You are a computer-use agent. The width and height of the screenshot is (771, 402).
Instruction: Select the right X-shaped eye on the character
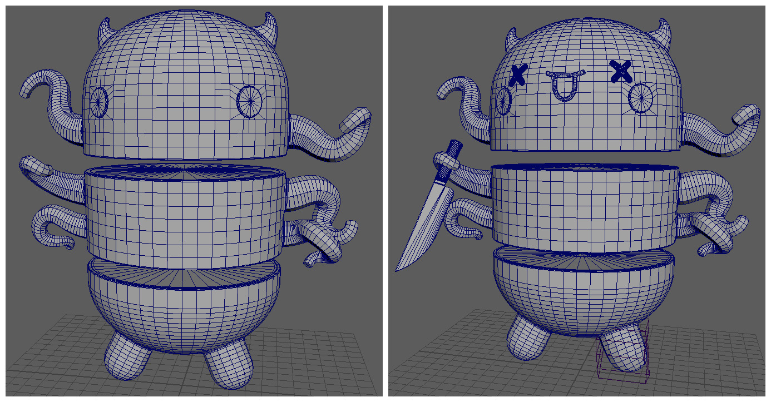[x=621, y=71]
